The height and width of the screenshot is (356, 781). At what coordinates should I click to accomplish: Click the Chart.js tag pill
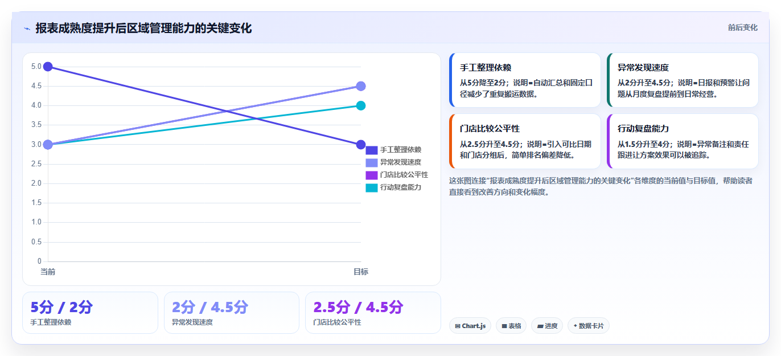(470, 326)
